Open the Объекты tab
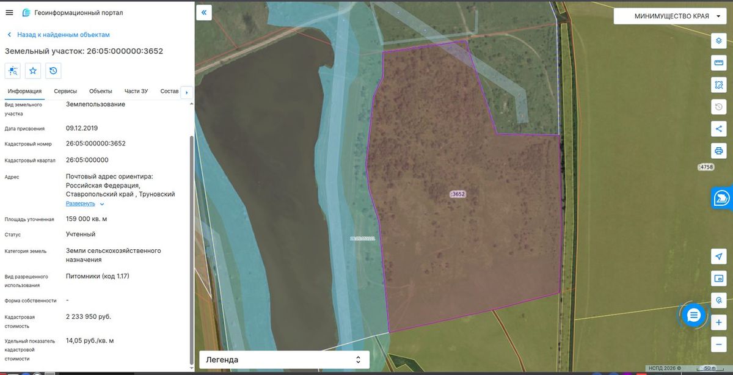Screen dimensions: 733x375 [x=101, y=91]
